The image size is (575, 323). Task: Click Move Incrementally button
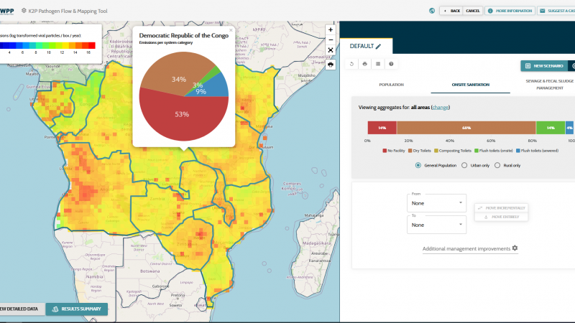point(501,208)
